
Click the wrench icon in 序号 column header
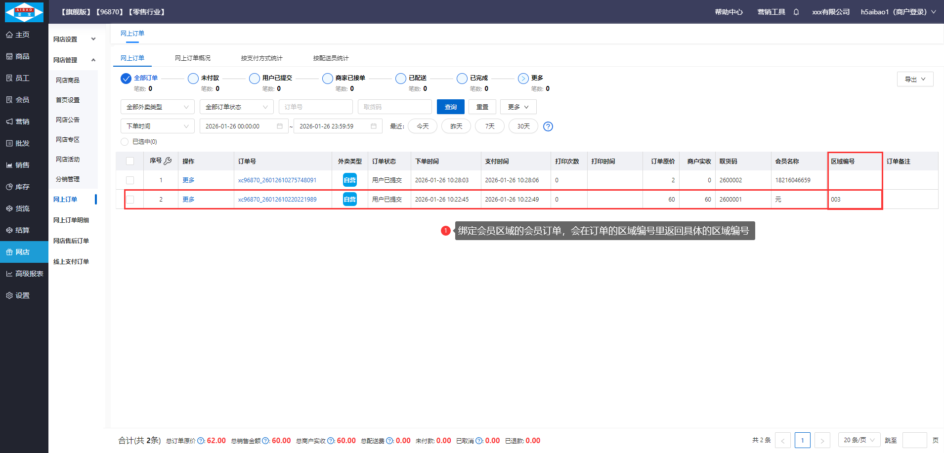tap(168, 161)
